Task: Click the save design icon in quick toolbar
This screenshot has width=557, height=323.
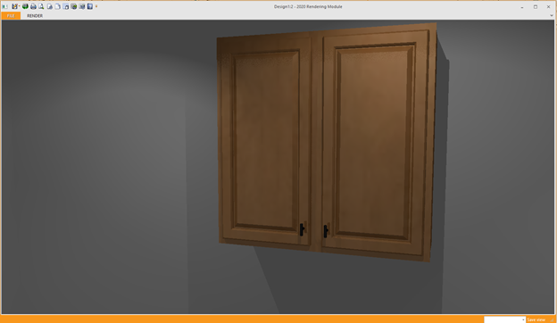Action: pyautogui.click(x=14, y=6)
